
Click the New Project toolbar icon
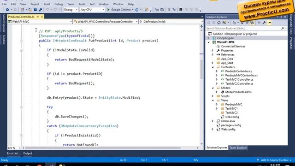tap(22, 10)
